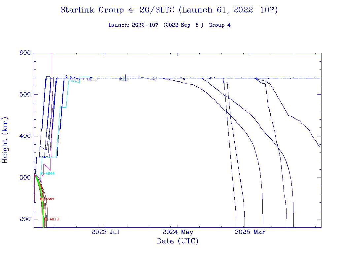Click the '2023 Jul' x-axis date label
This screenshot has height=253, width=338.
pyautogui.click(x=105, y=232)
